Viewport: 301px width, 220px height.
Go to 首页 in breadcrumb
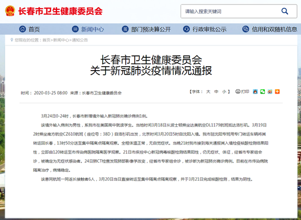[47, 40]
